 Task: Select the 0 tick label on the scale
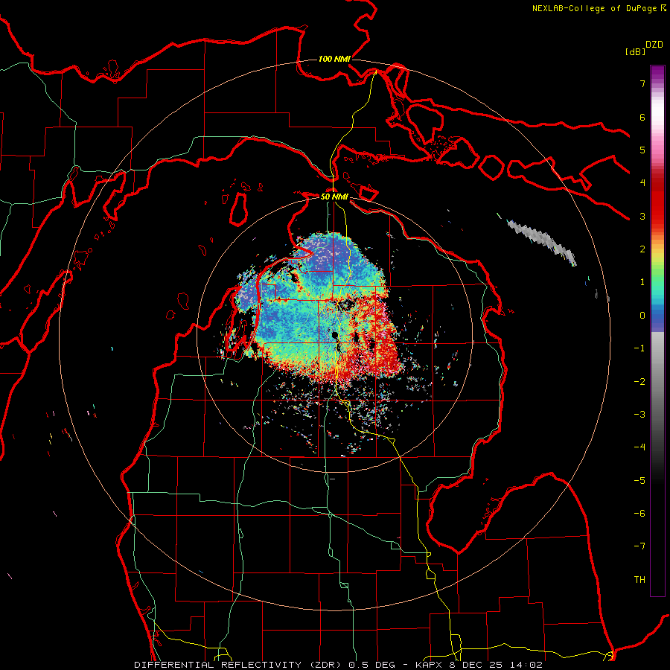(642, 316)
